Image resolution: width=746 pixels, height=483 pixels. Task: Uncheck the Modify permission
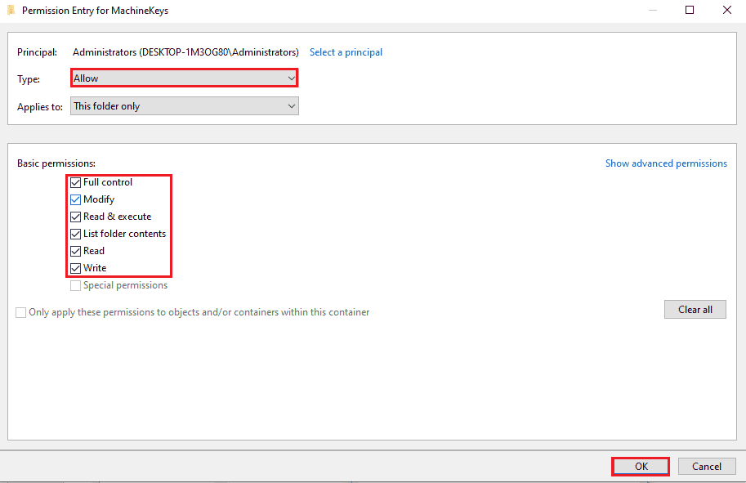click(75, 200)
